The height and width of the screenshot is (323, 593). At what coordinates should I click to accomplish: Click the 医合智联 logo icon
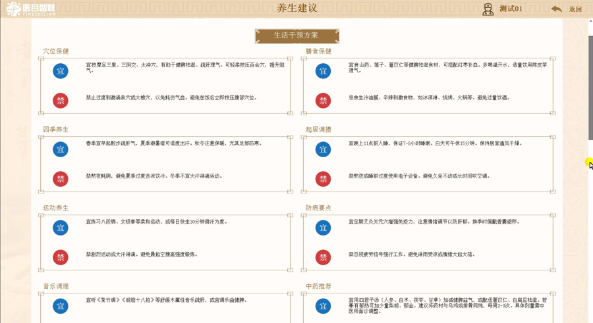point(14,9)
